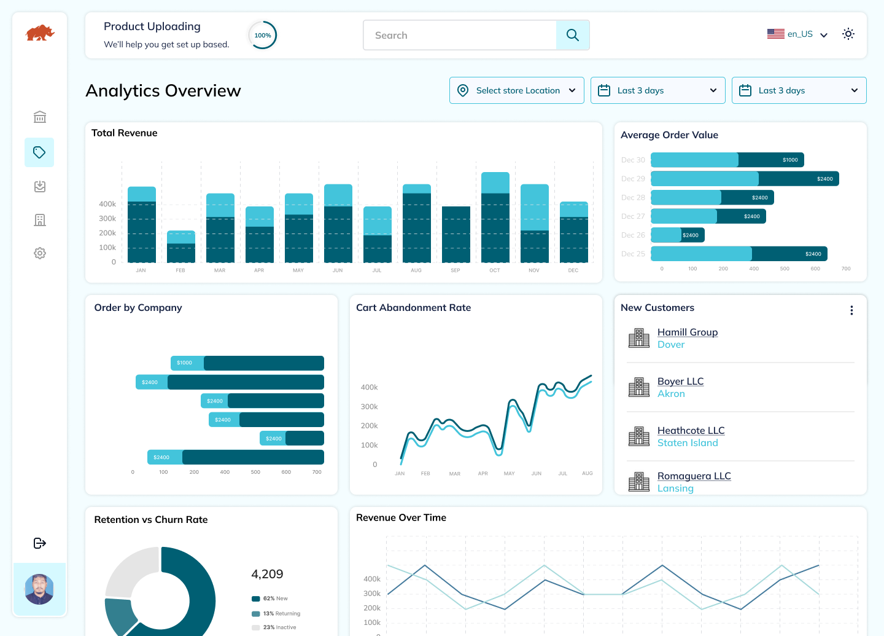Open the bank building sidebar icon

coord(40,117)
